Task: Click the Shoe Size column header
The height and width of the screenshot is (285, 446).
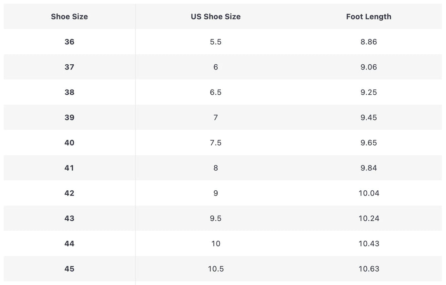Action: [69, 17]
